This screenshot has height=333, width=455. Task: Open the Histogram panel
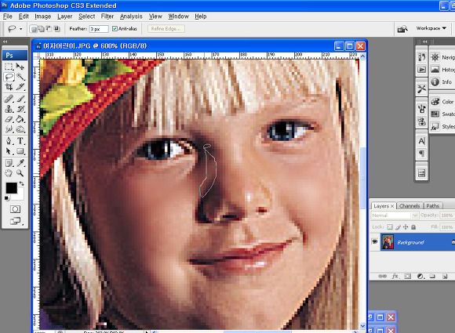coord(442,70)
